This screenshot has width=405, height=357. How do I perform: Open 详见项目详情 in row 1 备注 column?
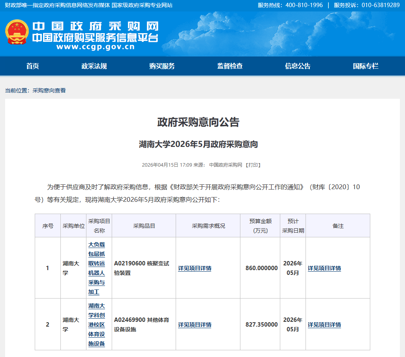[324, 269]
